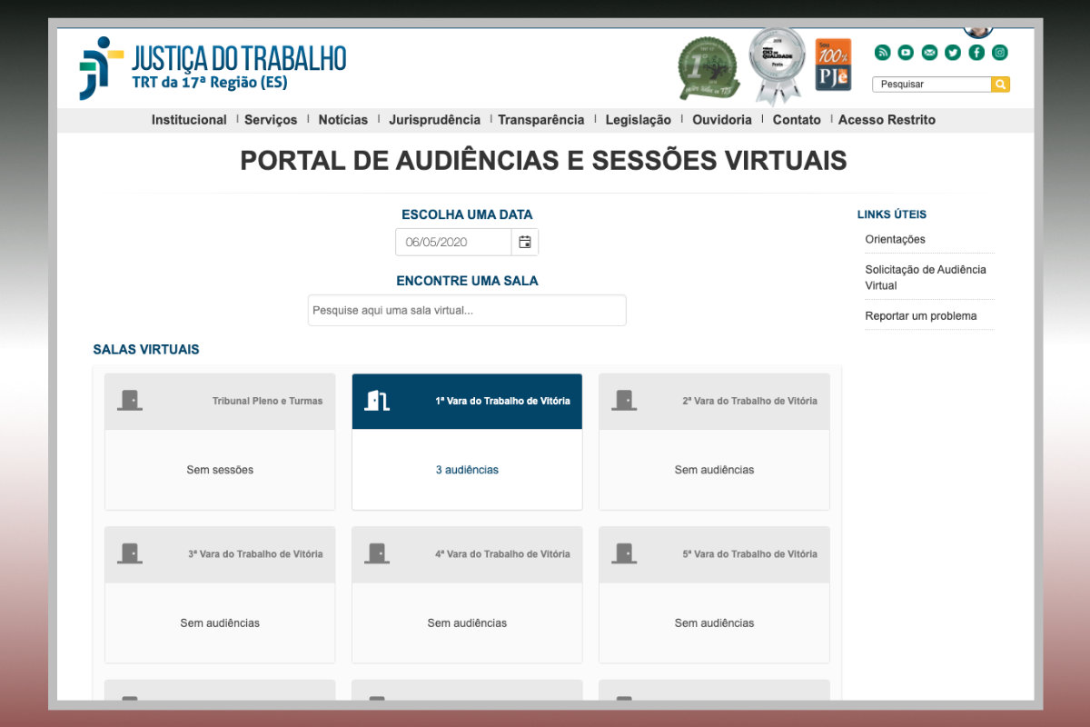Click the email envelope icon
1090x727 pixels.
click(929, 53)
